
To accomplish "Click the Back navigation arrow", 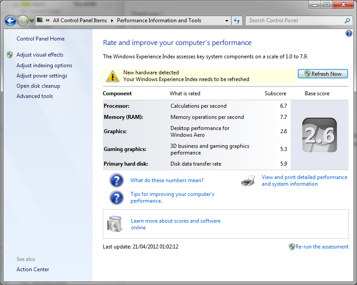I will tap(11, 21).
